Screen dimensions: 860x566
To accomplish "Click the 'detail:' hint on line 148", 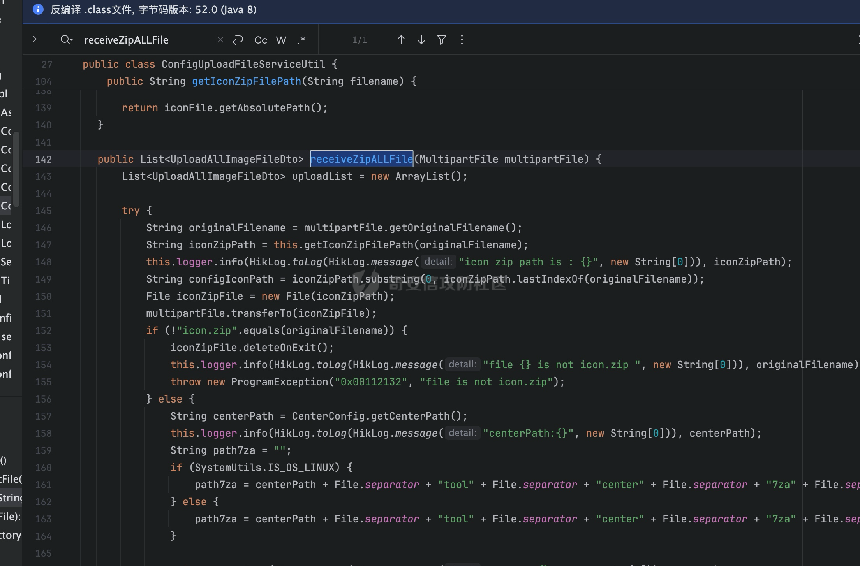I will [438, 262].
